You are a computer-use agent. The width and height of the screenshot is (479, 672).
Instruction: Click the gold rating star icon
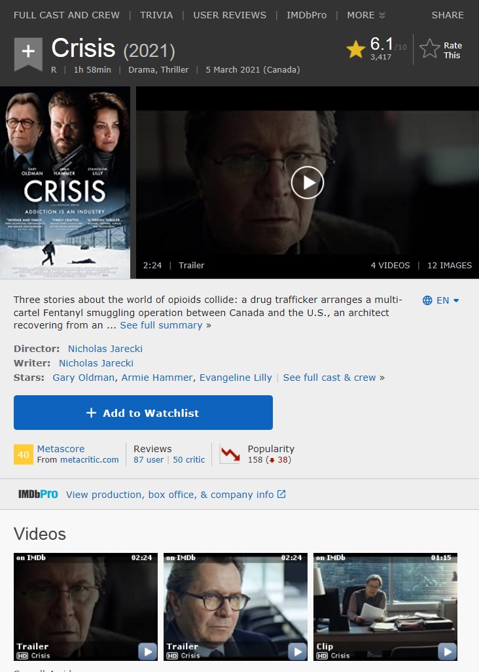(355, 49)
